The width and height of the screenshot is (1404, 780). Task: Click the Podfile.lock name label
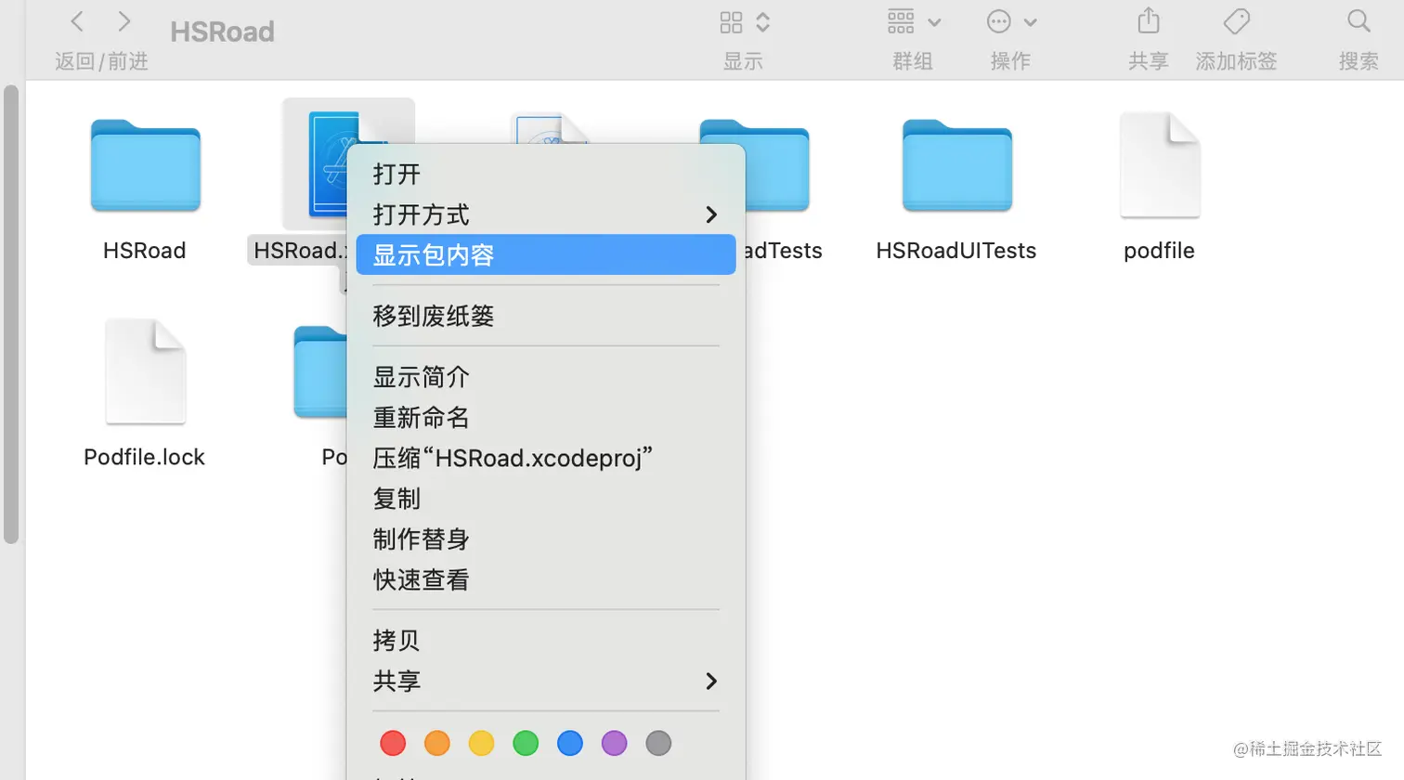tap(145, 457)
